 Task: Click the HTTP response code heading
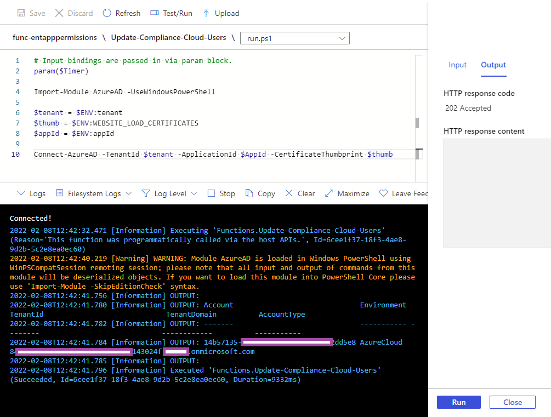click(479, 94)
